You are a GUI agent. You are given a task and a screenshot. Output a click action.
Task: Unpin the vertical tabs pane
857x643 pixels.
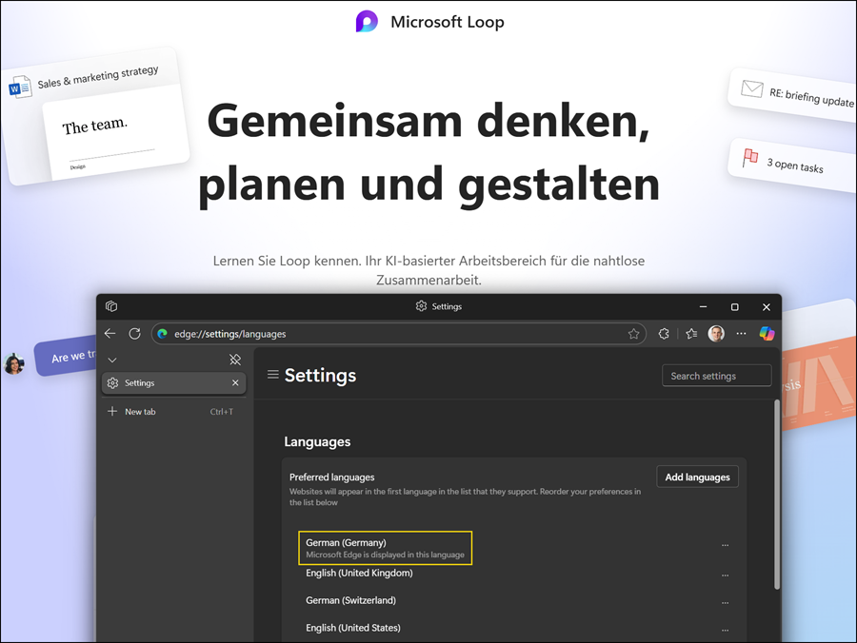[234, 360]
